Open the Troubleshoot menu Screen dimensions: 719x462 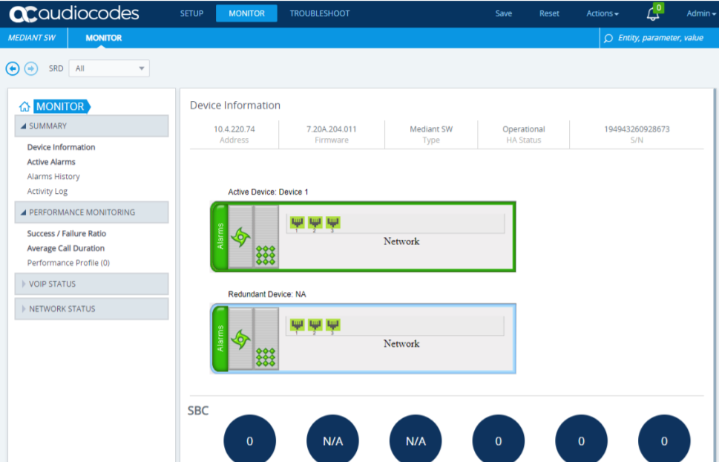point(320,14)
